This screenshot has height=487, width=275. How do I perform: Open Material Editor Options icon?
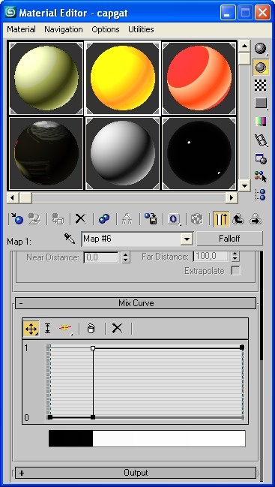pyautogui.click(x=261, y=158)
